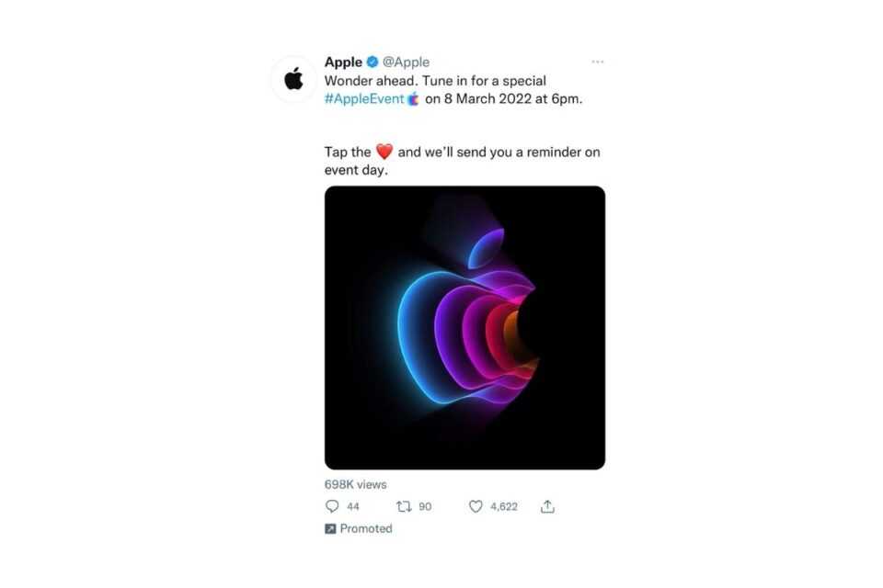The height and width of the screenshot is (588, 883).
Task: Click the Apple account display name
Action: (343, 62)
